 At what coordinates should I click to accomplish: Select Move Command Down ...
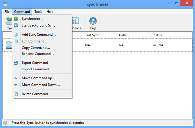pos(42,85)
